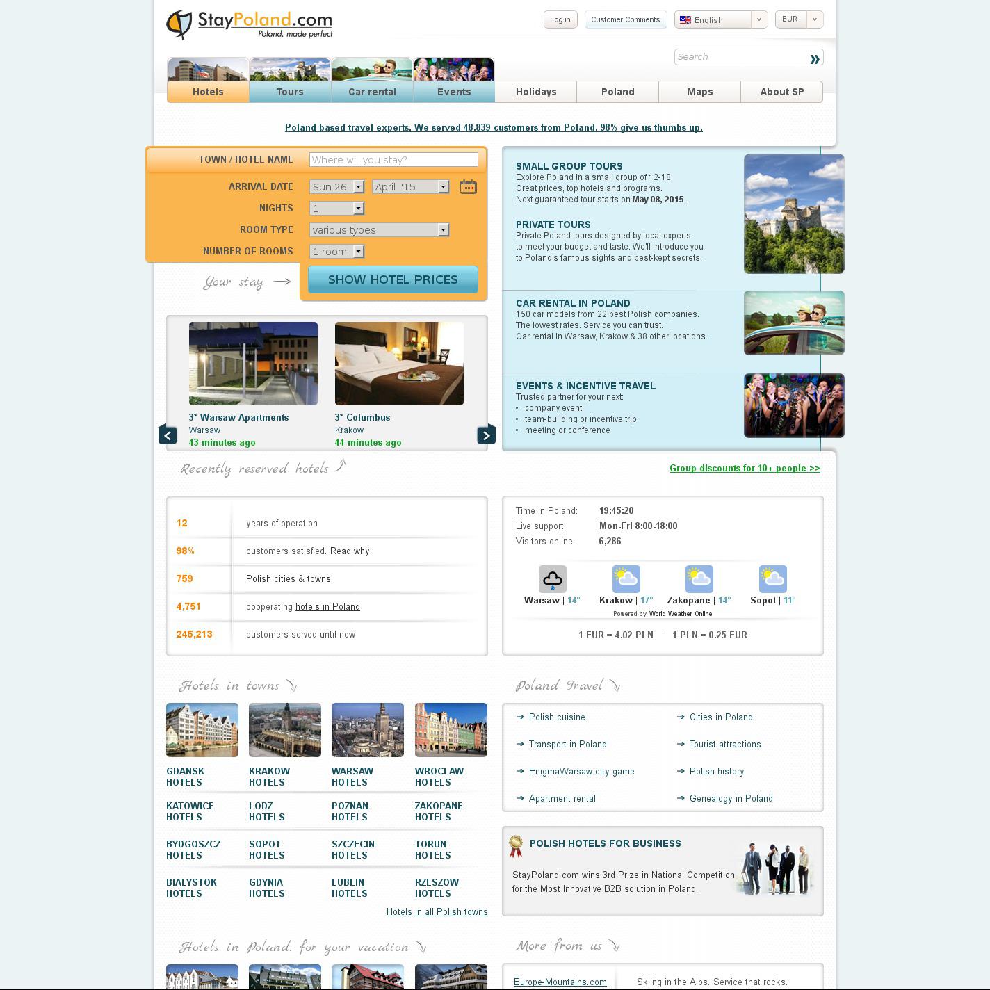Open the Small Group Tours castle photo
The width and height of the screenshot is (990, 990).
(794, 213)
